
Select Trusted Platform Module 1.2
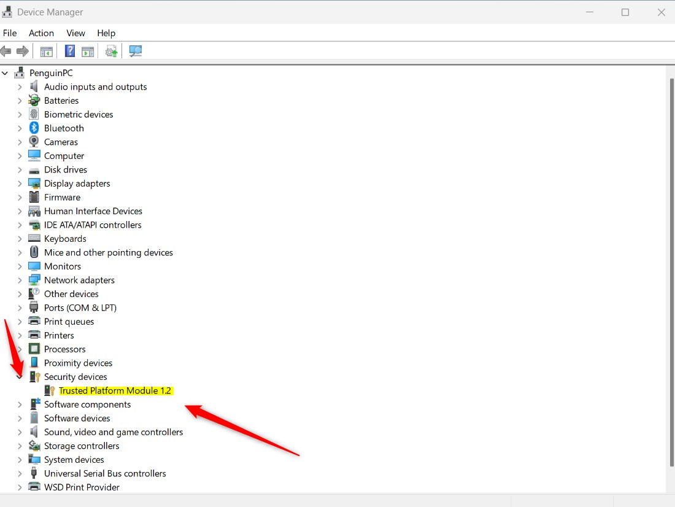pos(114,390)
